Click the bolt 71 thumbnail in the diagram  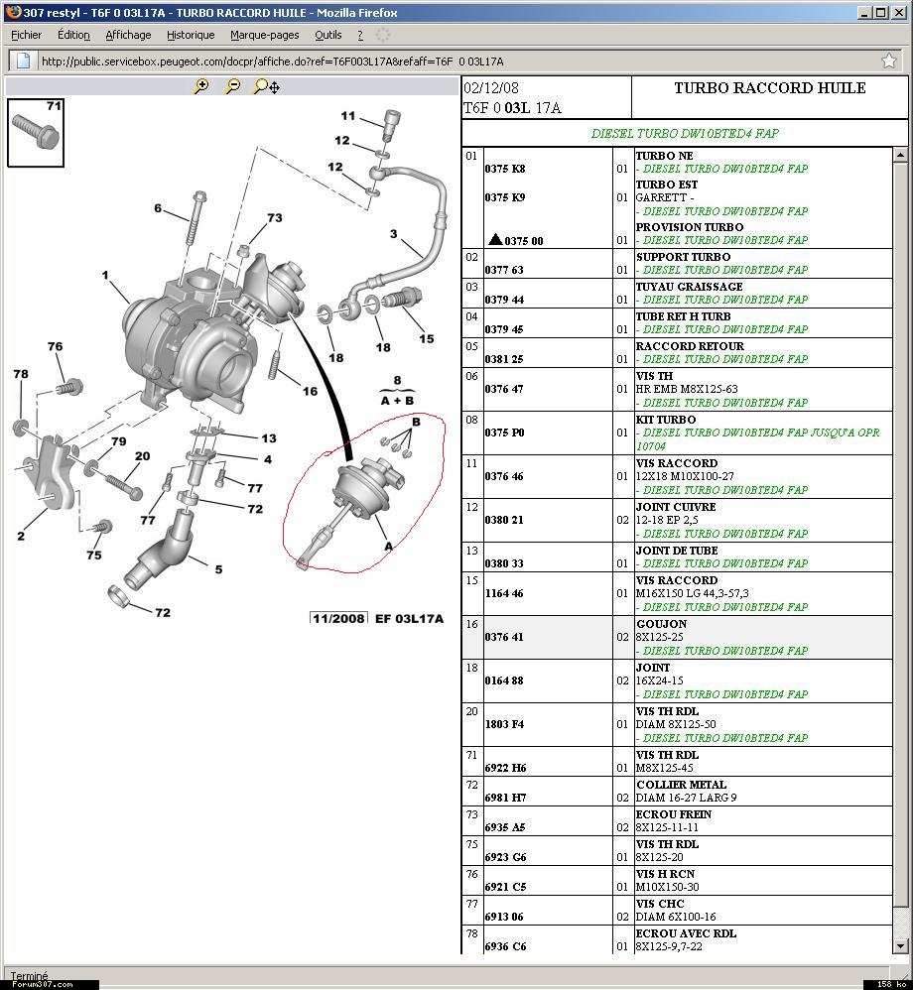point(36,133)
